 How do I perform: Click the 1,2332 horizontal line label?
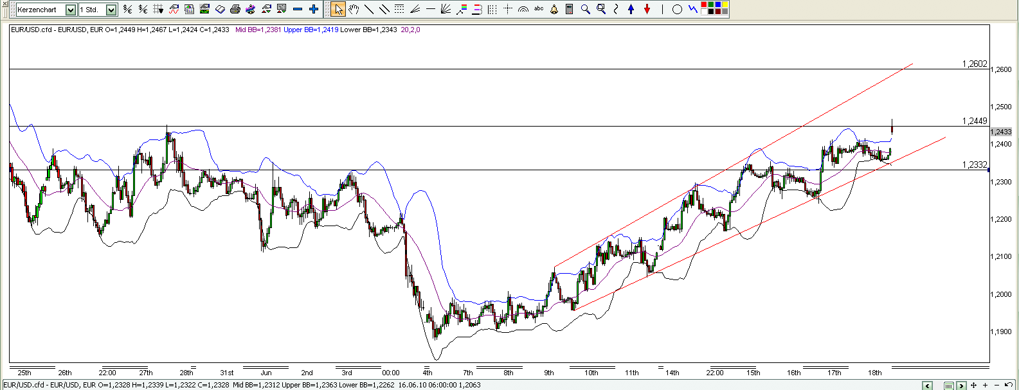pos(975,164)
